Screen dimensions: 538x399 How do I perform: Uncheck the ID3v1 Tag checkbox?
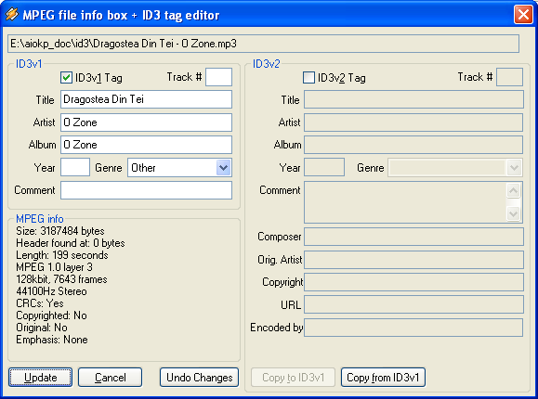click(66, 77)
